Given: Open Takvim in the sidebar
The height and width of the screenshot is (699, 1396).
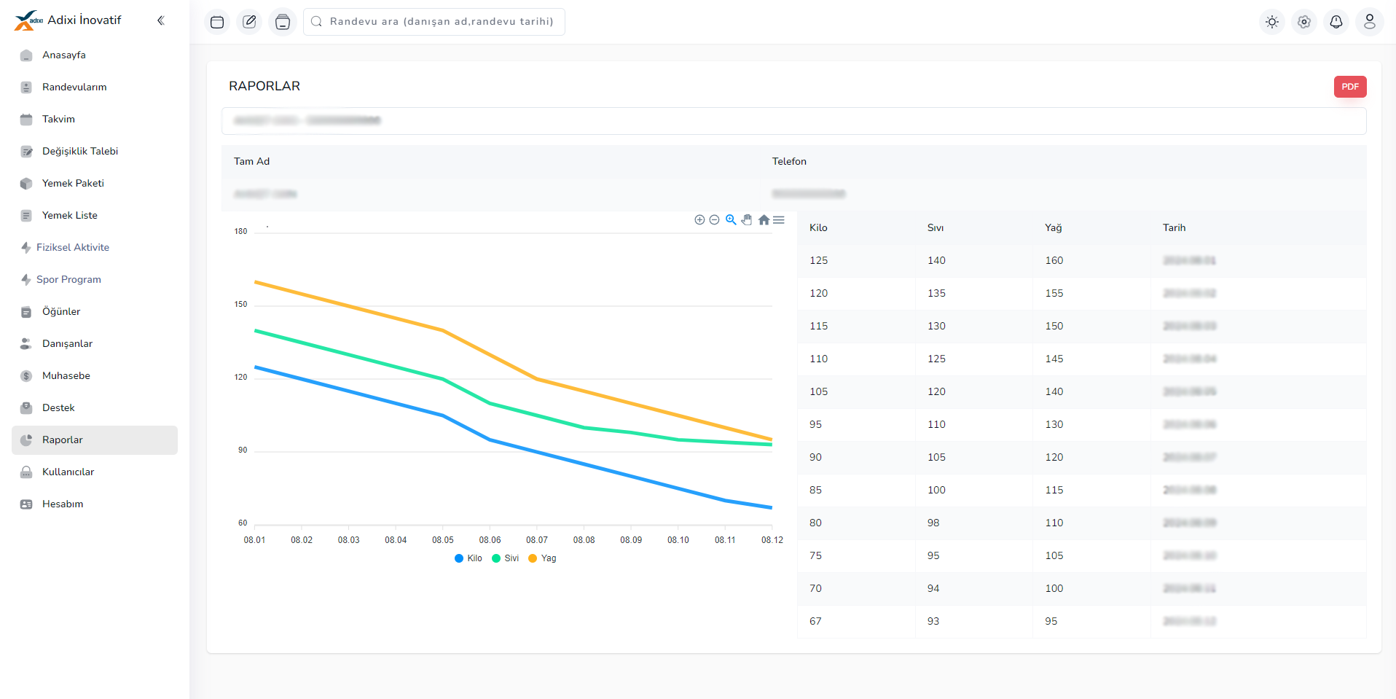Looking at the screenshot, I should point(95,120).
